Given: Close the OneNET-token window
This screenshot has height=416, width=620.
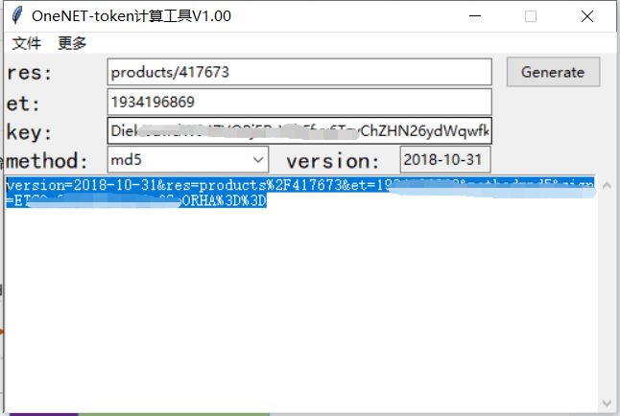Looking at the screenshot, I should coord(587,16).
